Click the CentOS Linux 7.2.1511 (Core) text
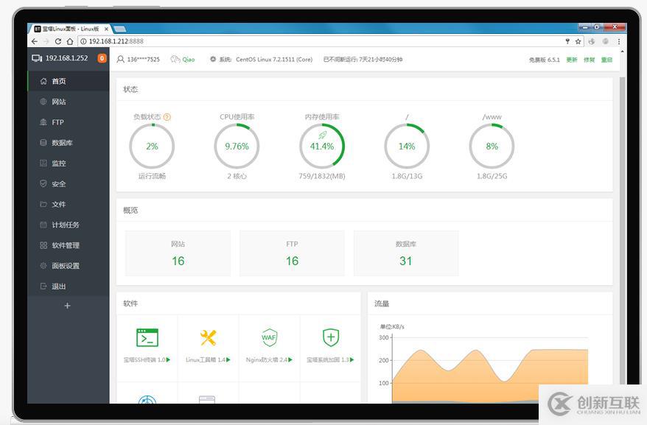Image resolution: width=647 pixels, height=425 pixels. (x=274, y=60)
